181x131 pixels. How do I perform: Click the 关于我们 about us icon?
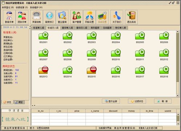click(117, 17)
